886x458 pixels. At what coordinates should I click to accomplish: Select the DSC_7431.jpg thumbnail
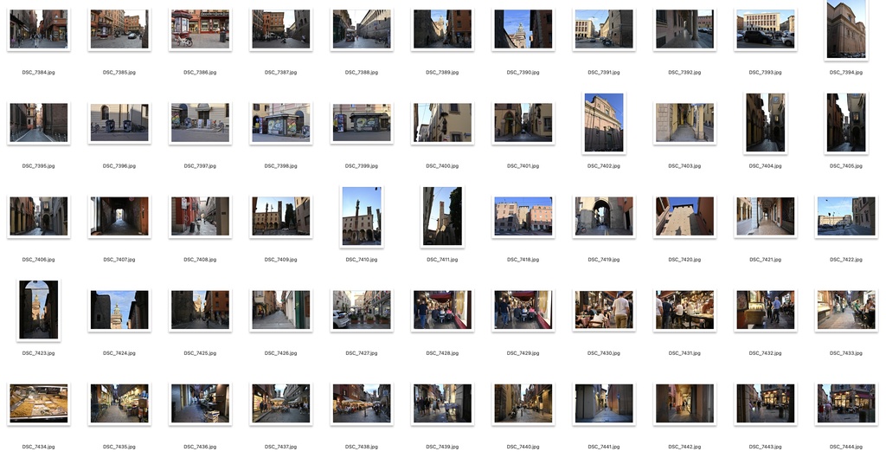pos(685,310)
